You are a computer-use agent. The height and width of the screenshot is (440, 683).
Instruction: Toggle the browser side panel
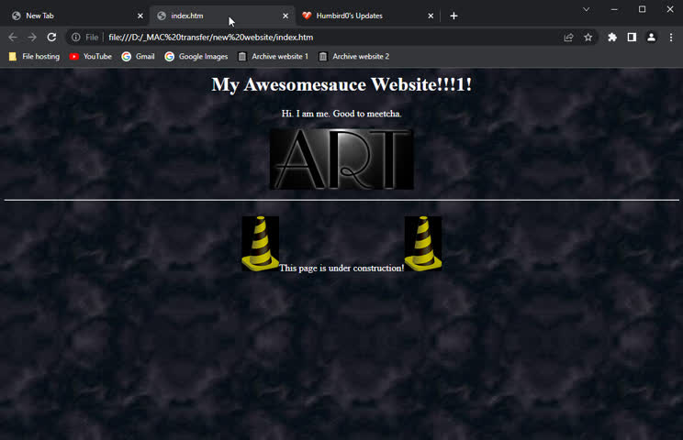[632, 38]
